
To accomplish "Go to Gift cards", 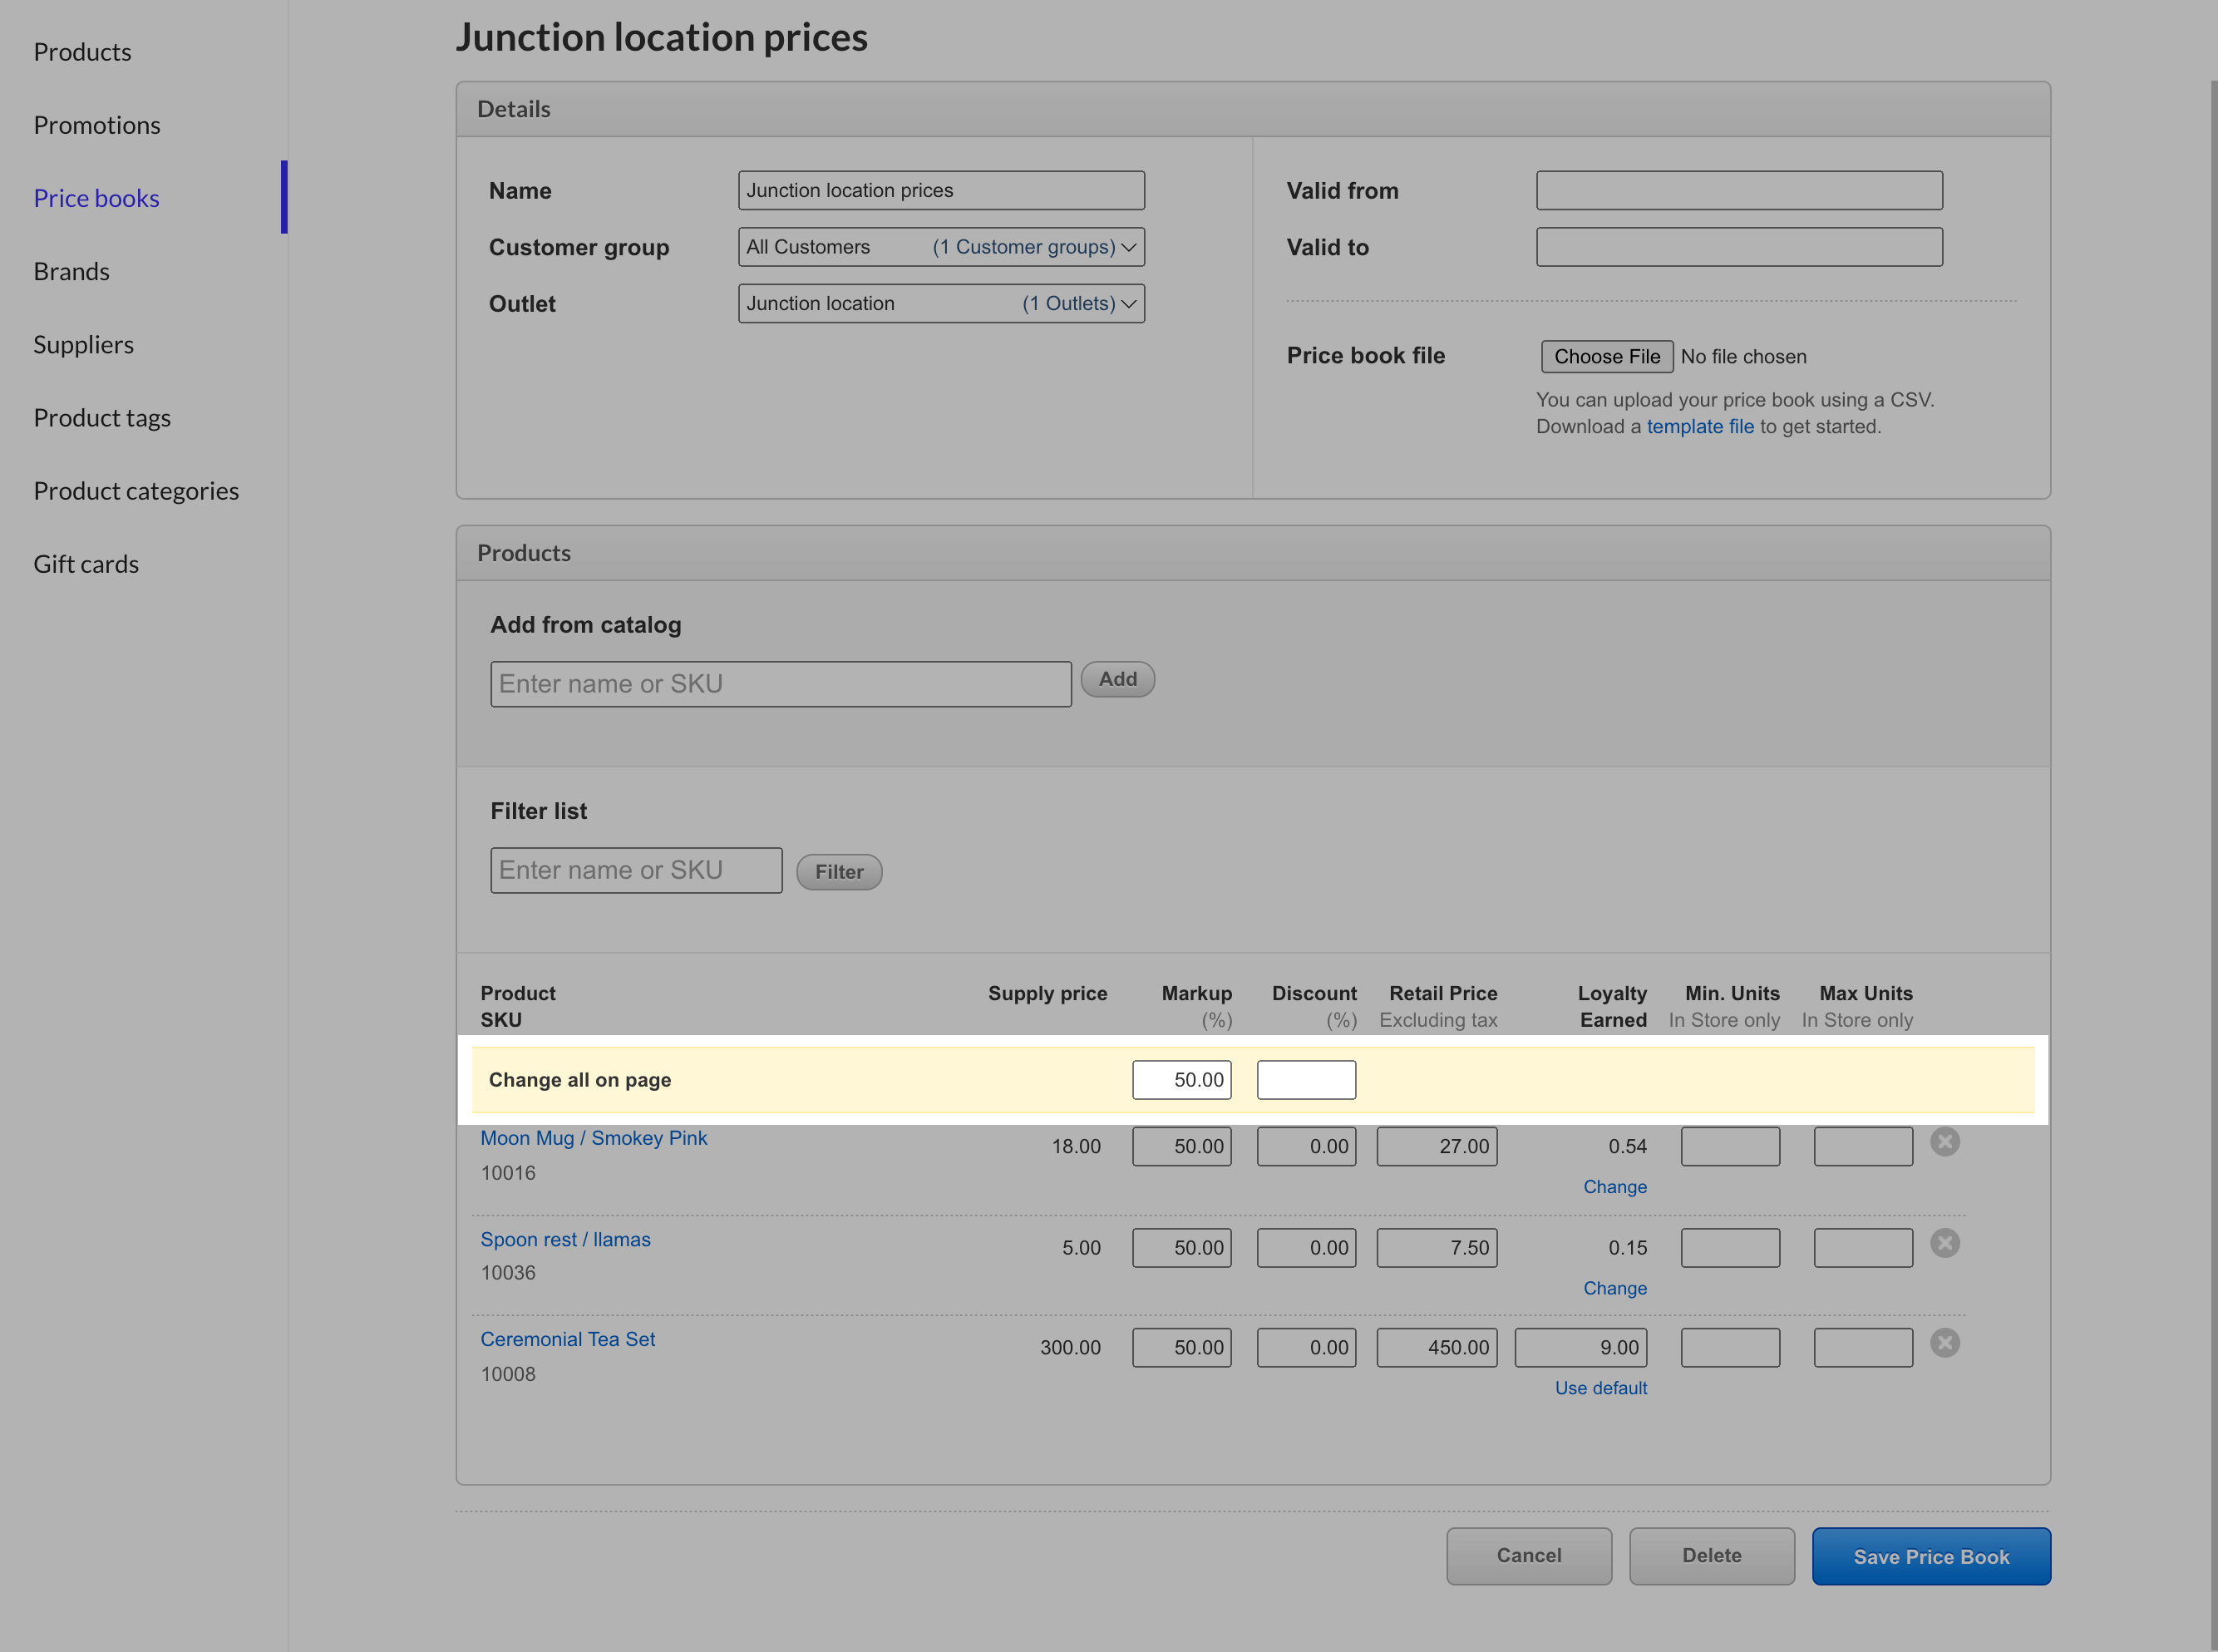I will tap(86, 564).
